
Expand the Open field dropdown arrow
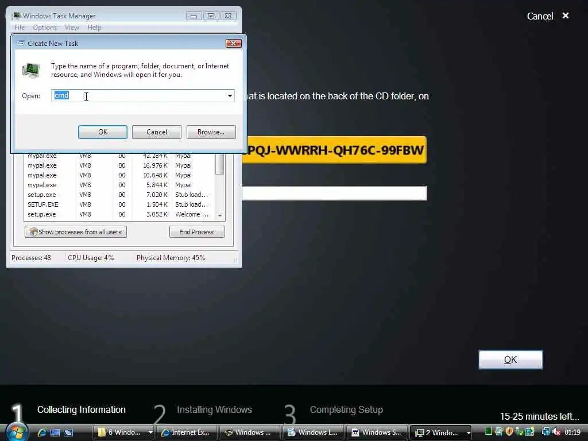230,96
